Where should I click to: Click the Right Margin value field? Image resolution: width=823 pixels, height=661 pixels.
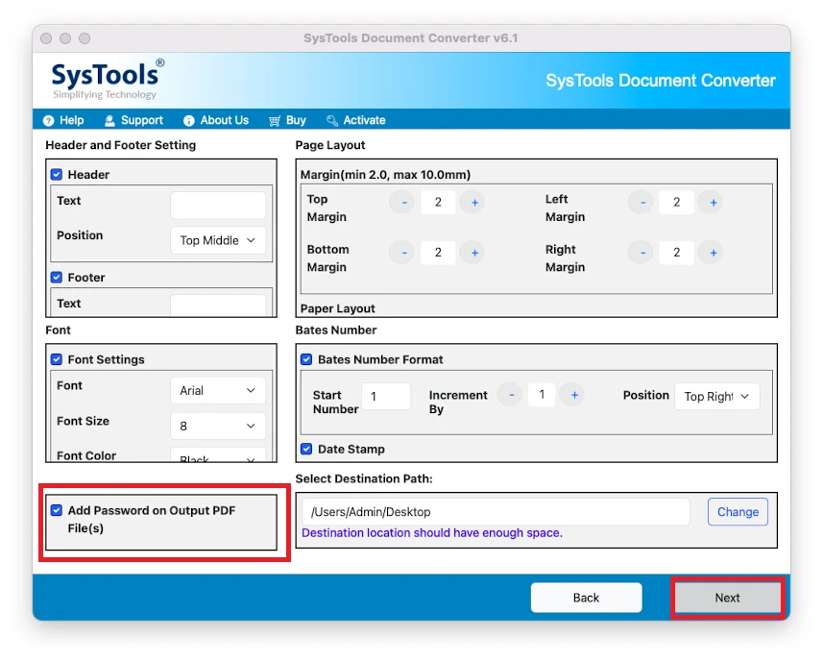[677, 253]
